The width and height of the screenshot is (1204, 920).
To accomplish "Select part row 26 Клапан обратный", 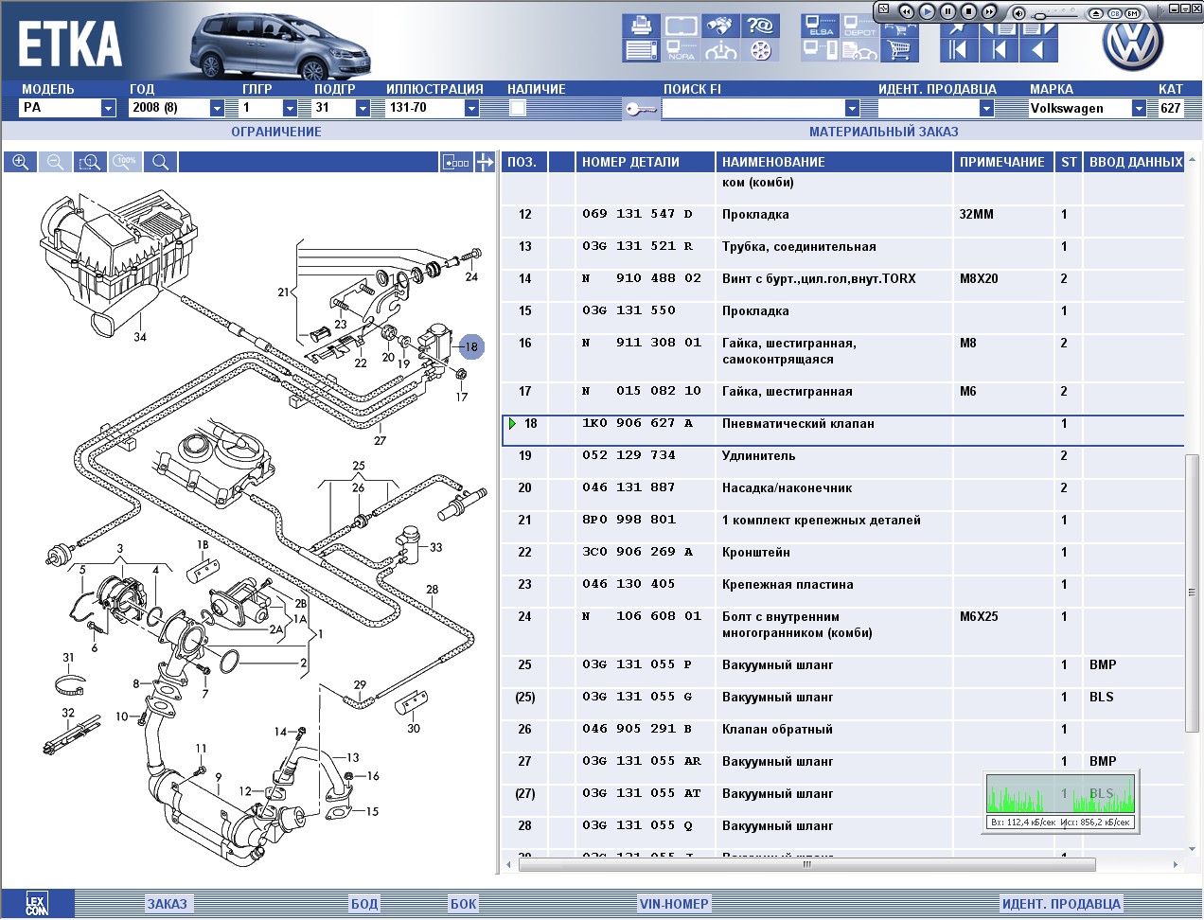I will [x=776, y=730].
